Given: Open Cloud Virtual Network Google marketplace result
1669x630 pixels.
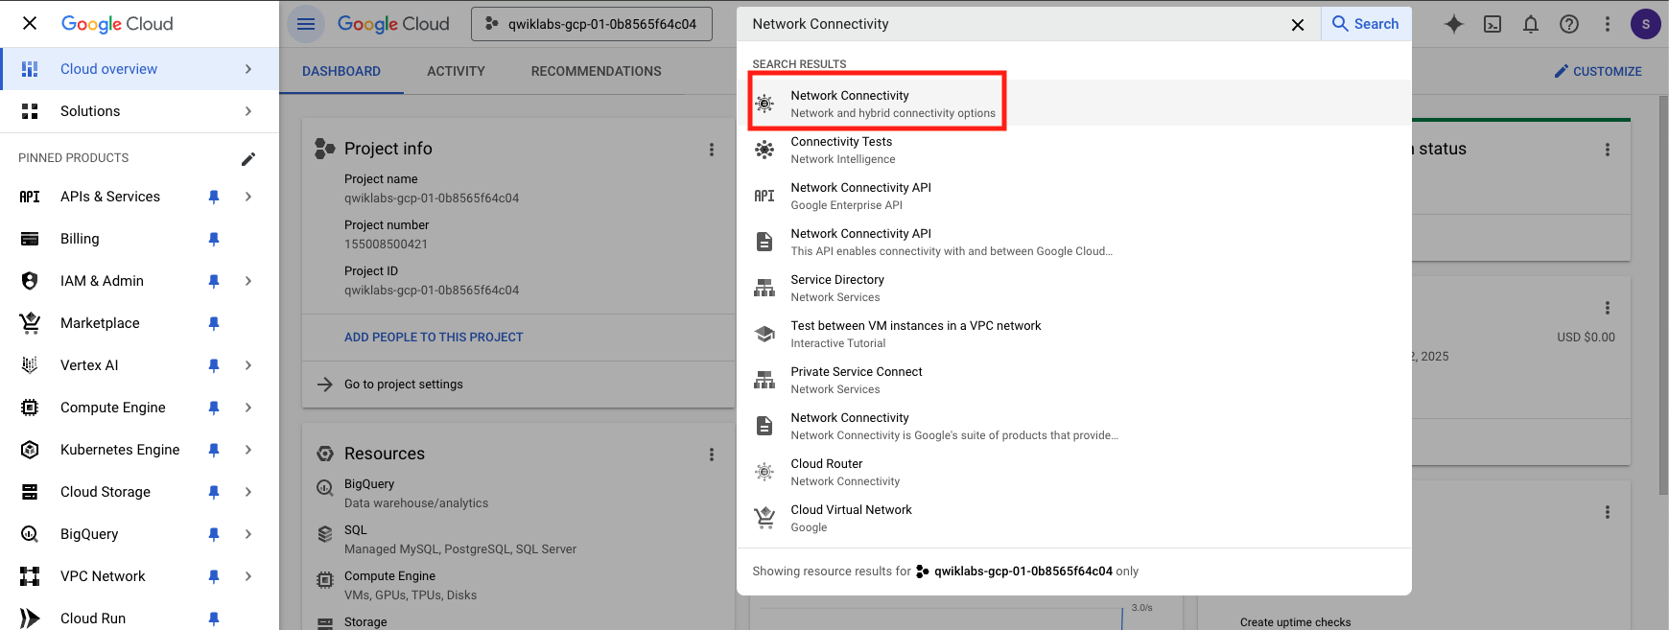Looking at the screenshot, I should 1074,518.
